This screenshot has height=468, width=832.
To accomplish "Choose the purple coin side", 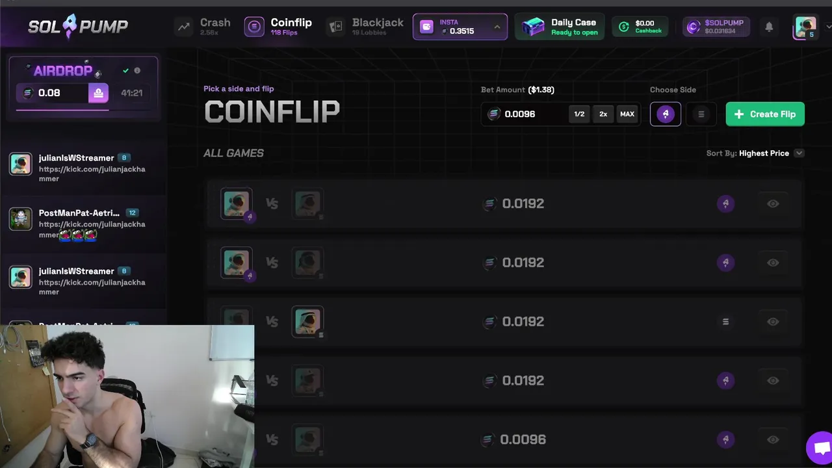I will 665,114.
